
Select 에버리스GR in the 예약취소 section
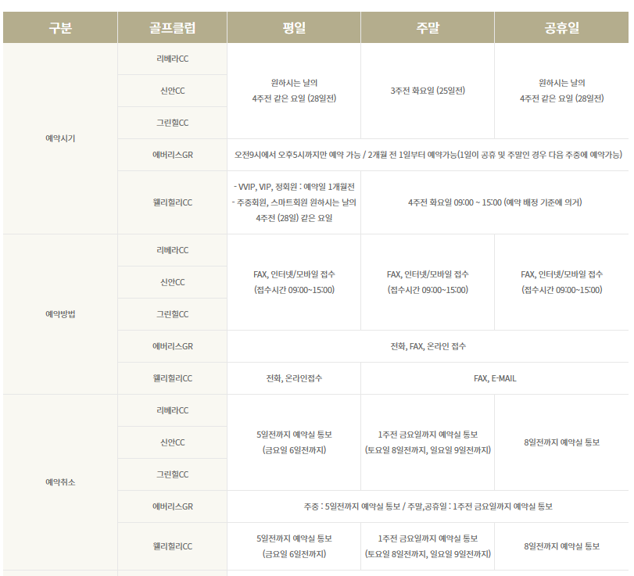[172, 506]
